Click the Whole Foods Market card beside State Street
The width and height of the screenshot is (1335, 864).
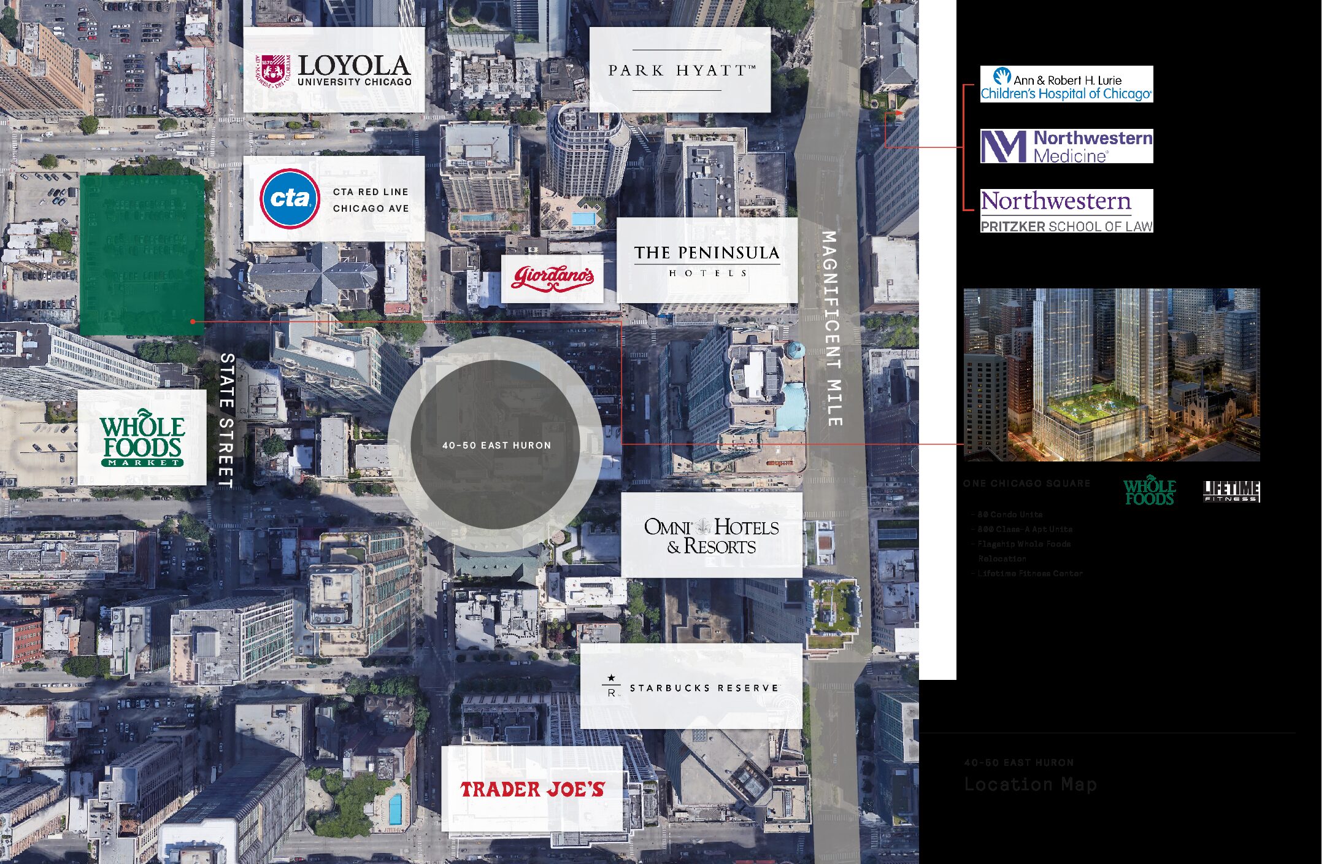click(x=142, y=438)
